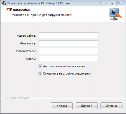Click the Укажите FTP данные subtitle text

coord(42,15)
